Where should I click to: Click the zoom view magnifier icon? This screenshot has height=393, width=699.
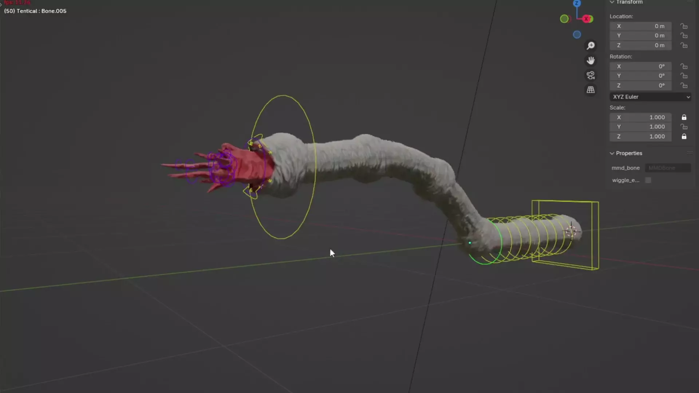click(591, 46)
